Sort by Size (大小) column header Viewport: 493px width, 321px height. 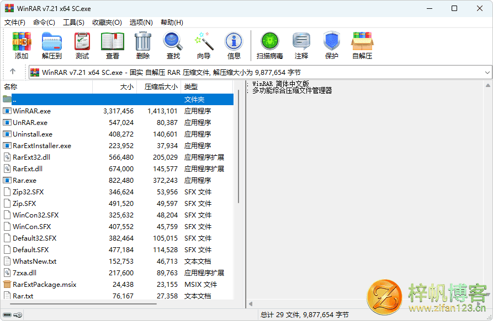pos(115,87)
